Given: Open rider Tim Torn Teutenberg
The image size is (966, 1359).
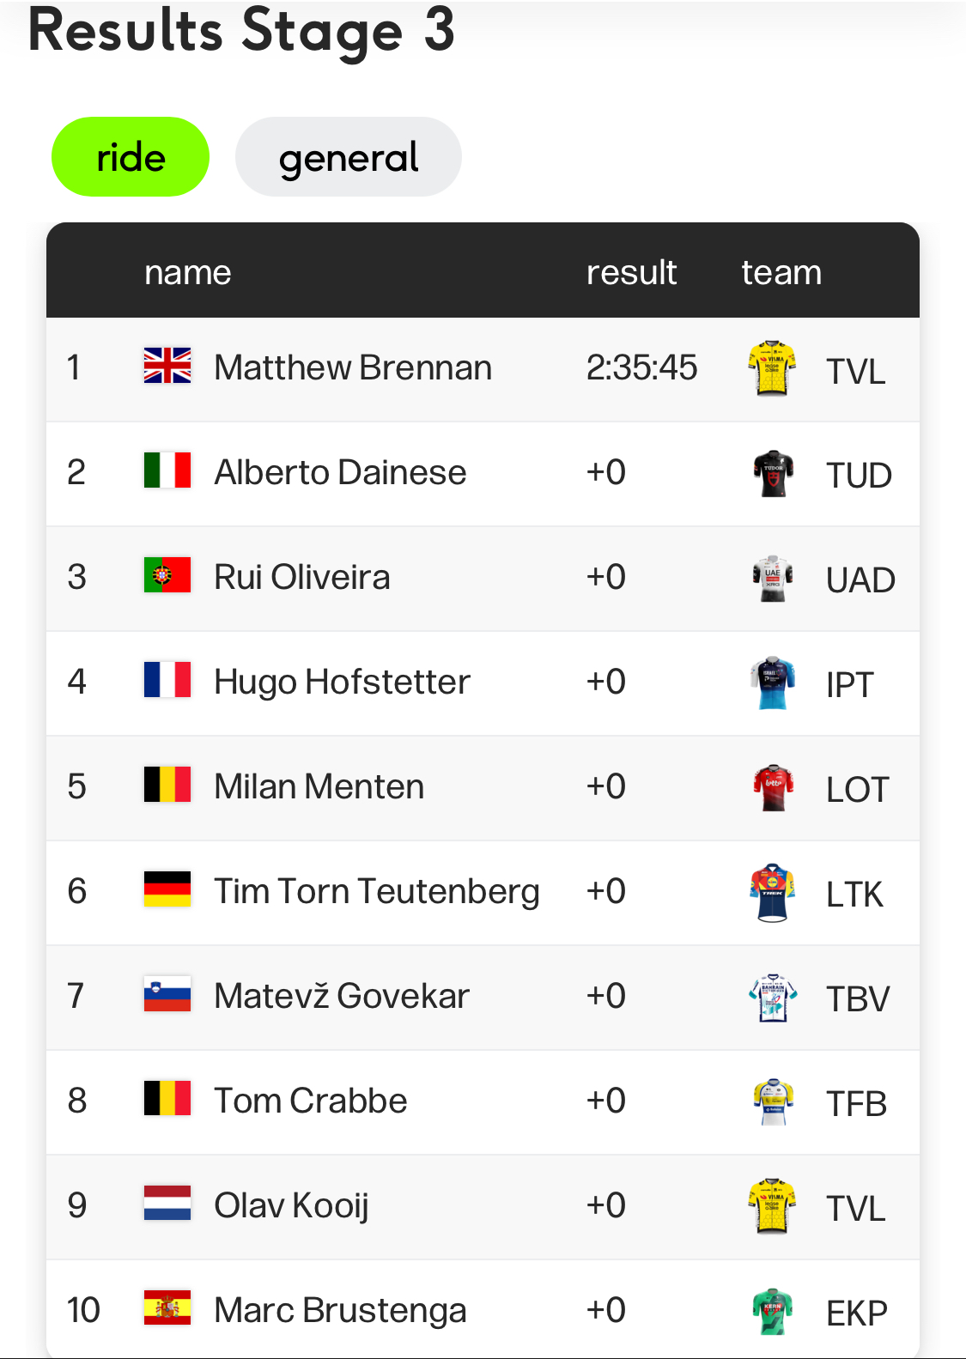Looking at the screenshot, I should [377, 891].
